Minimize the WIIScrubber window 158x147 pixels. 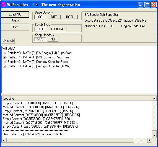[x=141, y=5]
